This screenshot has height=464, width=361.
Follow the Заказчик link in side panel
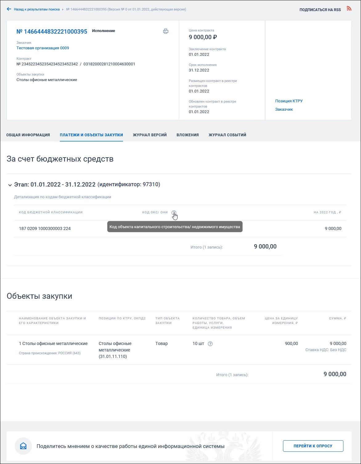(x=284, y=109)
